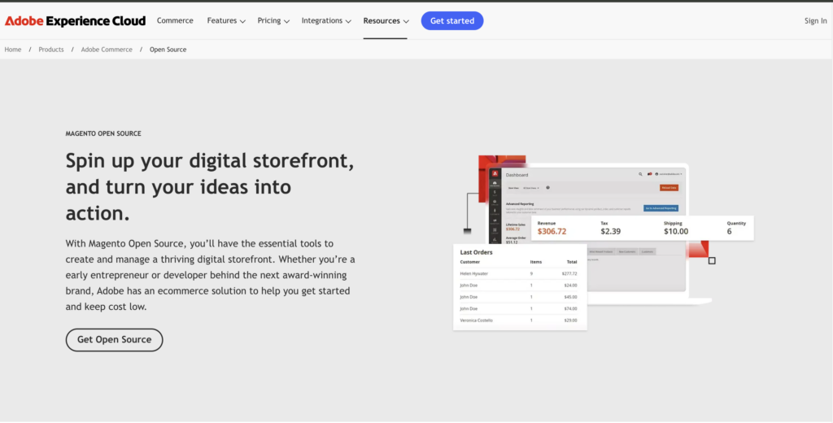The image size is (833, 423).
Task: Go to Adobe Commerce in the breadcrumb
Action: click(x=107, y=50)
